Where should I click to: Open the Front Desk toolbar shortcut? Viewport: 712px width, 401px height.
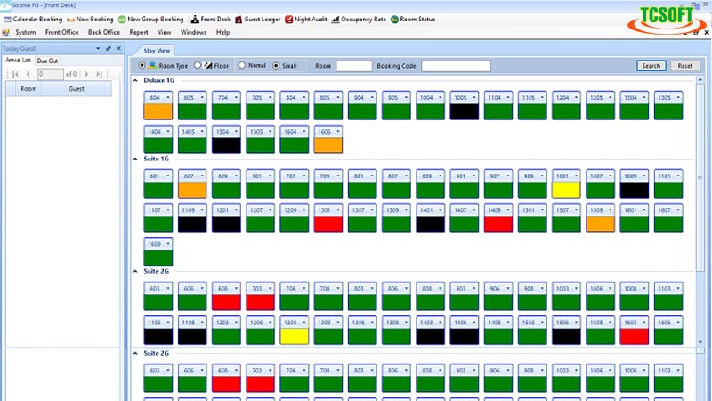(211, 19)
